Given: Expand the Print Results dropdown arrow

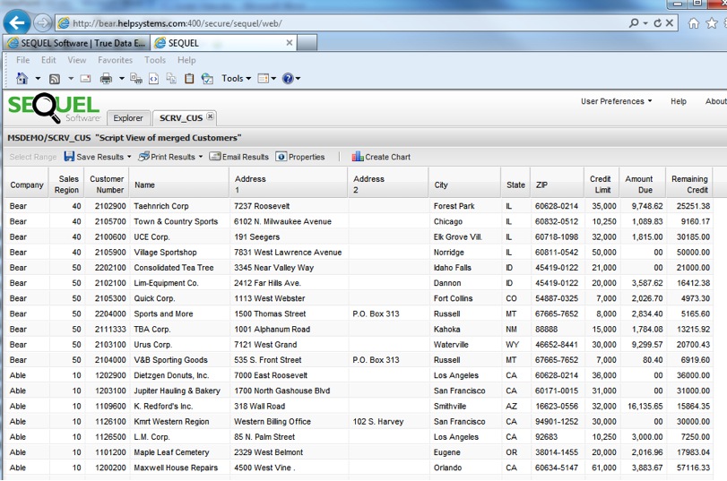Looking at the screenshot, I should tap(201, 157).
